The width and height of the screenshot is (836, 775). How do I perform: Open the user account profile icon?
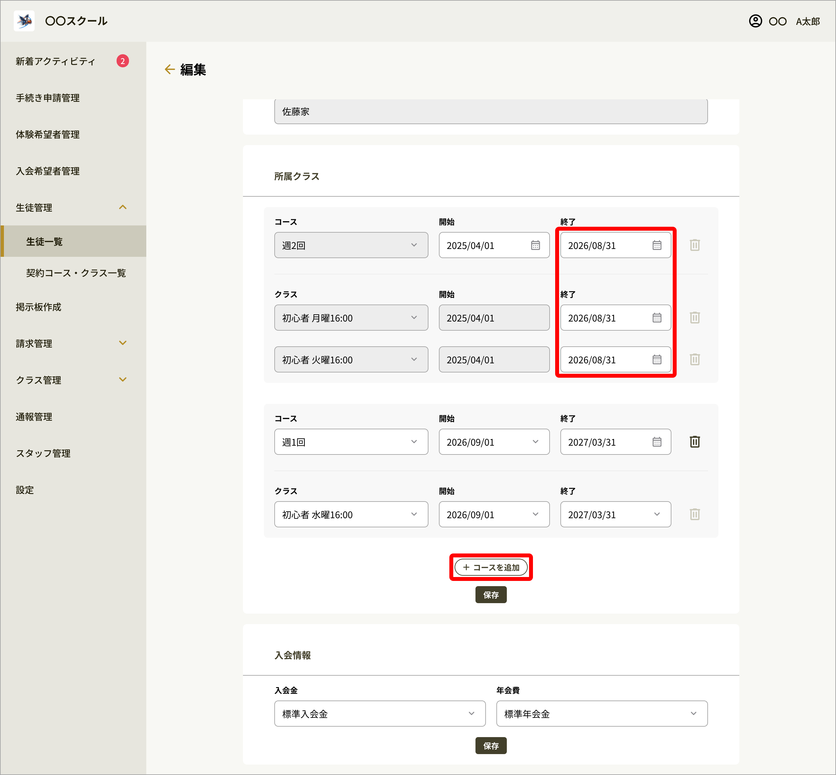(755, 21)
